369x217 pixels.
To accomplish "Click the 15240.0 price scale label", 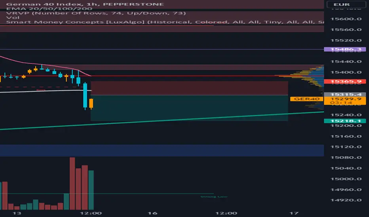I will (346, 115).
